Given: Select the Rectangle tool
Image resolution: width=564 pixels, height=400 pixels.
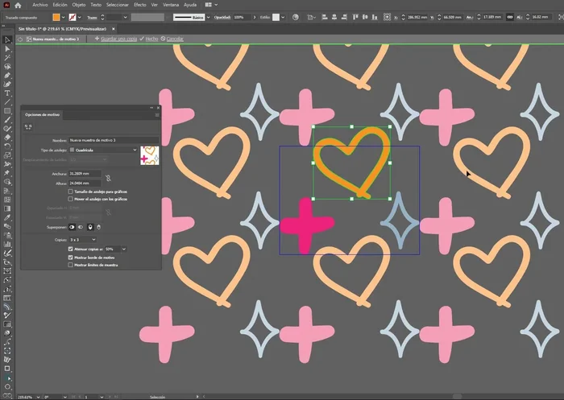Looking at the screenshot, I should (7, 110).
